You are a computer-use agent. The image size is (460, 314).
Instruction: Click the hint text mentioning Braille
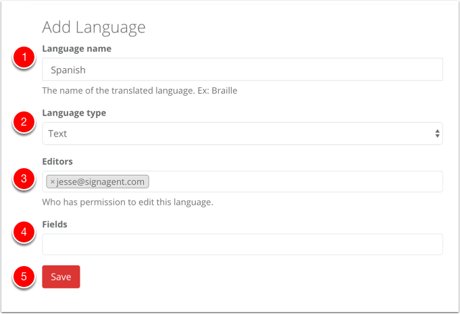140,90
